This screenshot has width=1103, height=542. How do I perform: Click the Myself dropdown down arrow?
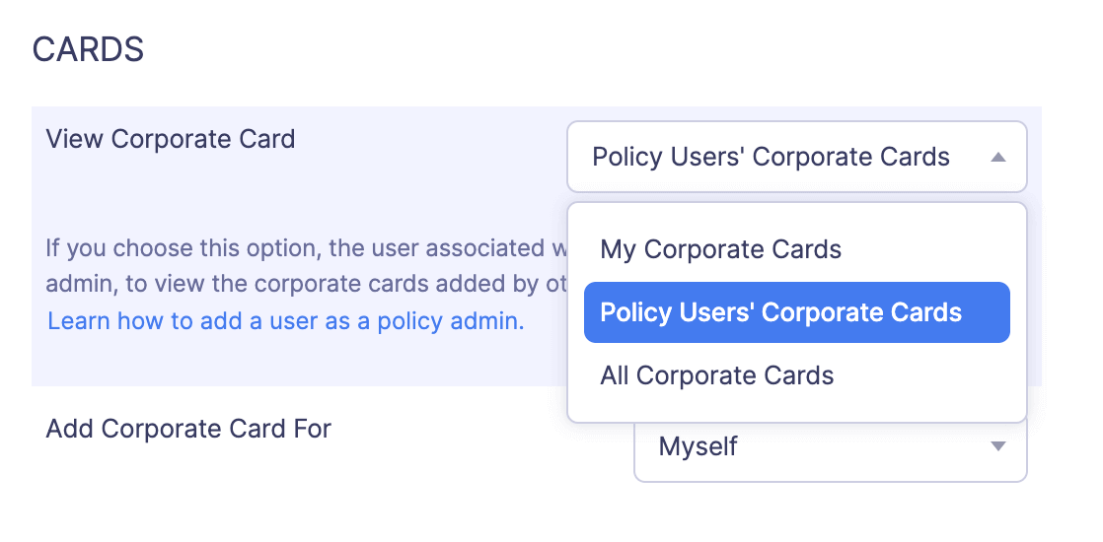pos(997,447)
